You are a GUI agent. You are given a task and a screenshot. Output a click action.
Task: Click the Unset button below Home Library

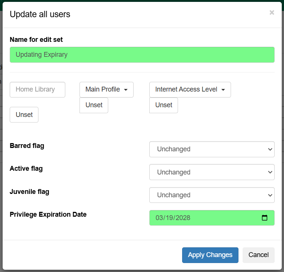(24, 115)
